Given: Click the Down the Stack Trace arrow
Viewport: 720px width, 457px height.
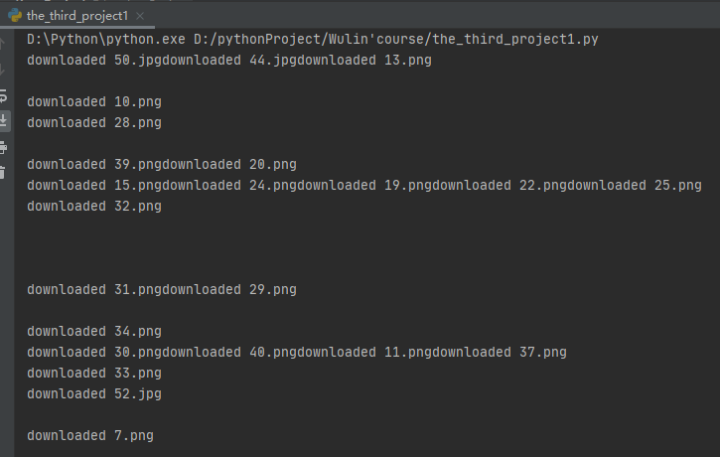Looking at the screenshot, I should [2, 70].
